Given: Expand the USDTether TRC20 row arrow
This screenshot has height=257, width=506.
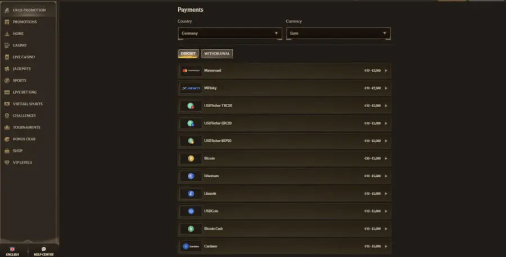Looking at the screenshot, I should coord(386,105).
